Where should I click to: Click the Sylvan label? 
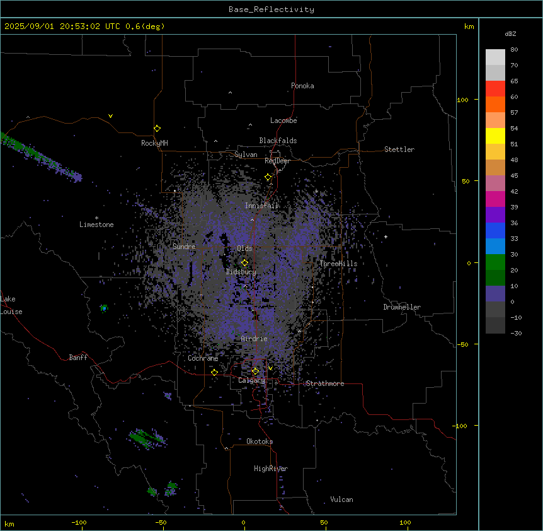pyautogui.click(x=246, y=155)
